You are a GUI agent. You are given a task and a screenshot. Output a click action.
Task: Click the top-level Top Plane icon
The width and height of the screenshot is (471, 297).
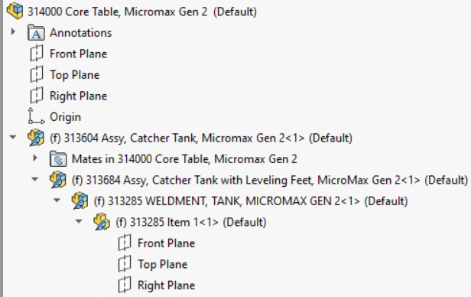tap(37, 74)
